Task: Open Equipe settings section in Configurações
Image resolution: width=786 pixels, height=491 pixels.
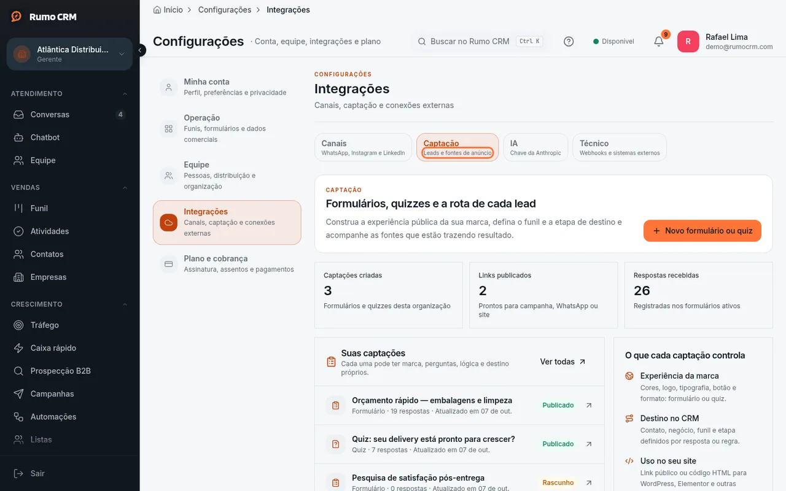Action: (x=227, y=176)
